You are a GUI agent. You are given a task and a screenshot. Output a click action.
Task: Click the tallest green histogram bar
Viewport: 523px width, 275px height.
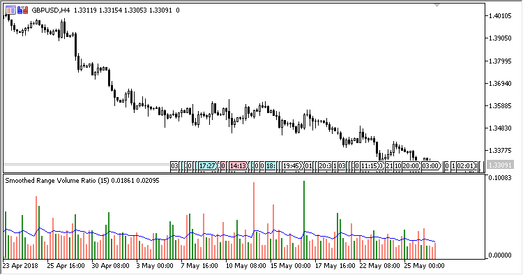coord(304,220)
